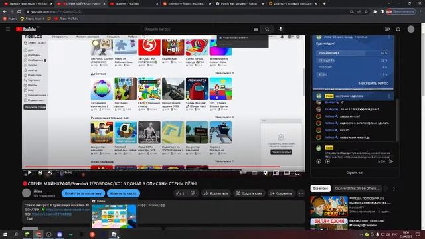Toggle the player mute speaker icon

pos(50,173)
